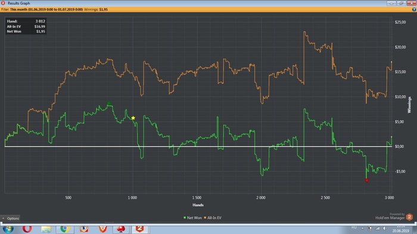Click the $25,00 axis label
417x234 pixels.
point(400,22)
